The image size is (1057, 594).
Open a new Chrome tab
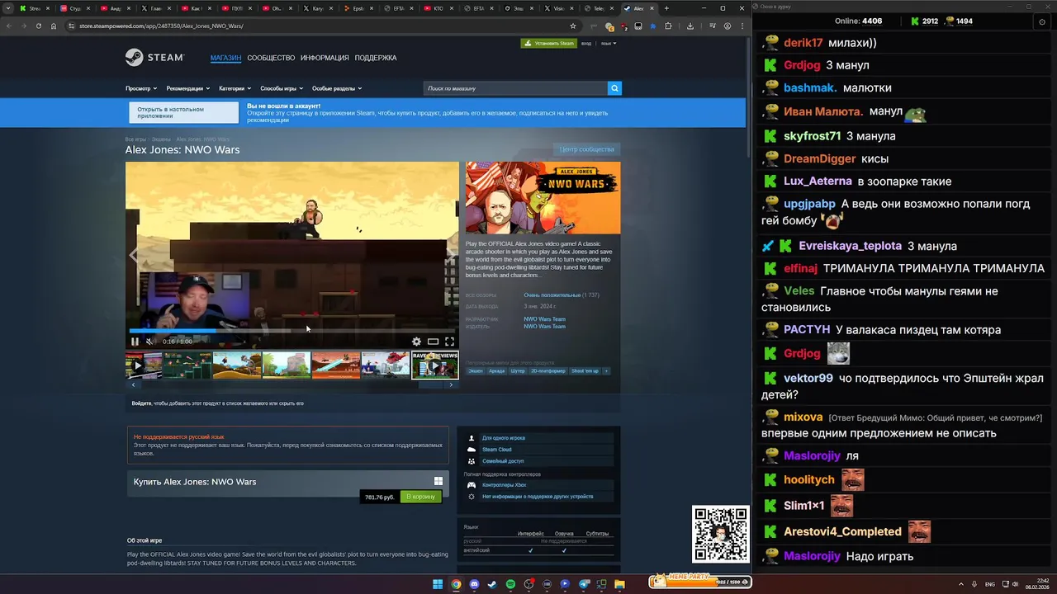tap(666, 8)
